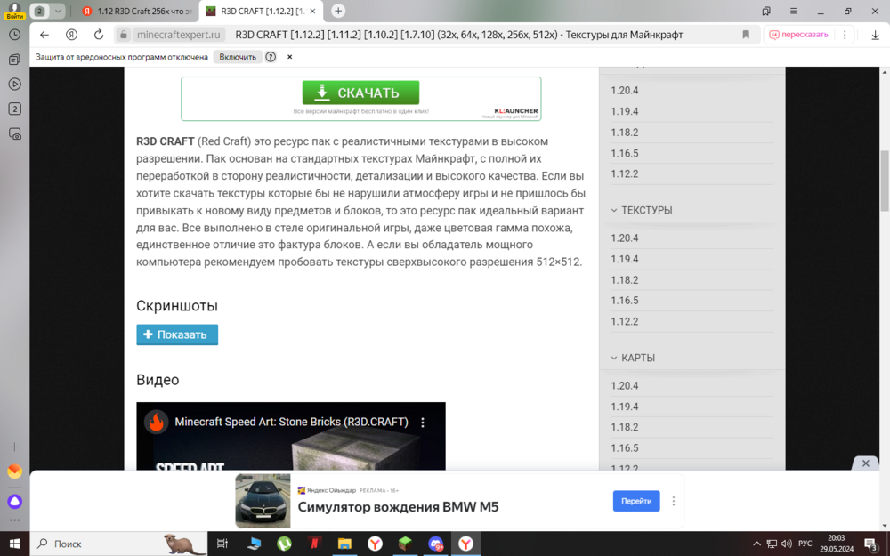
Task: Click the green СКАЧАТЬ download button
Action: click(x=360, y=93)
